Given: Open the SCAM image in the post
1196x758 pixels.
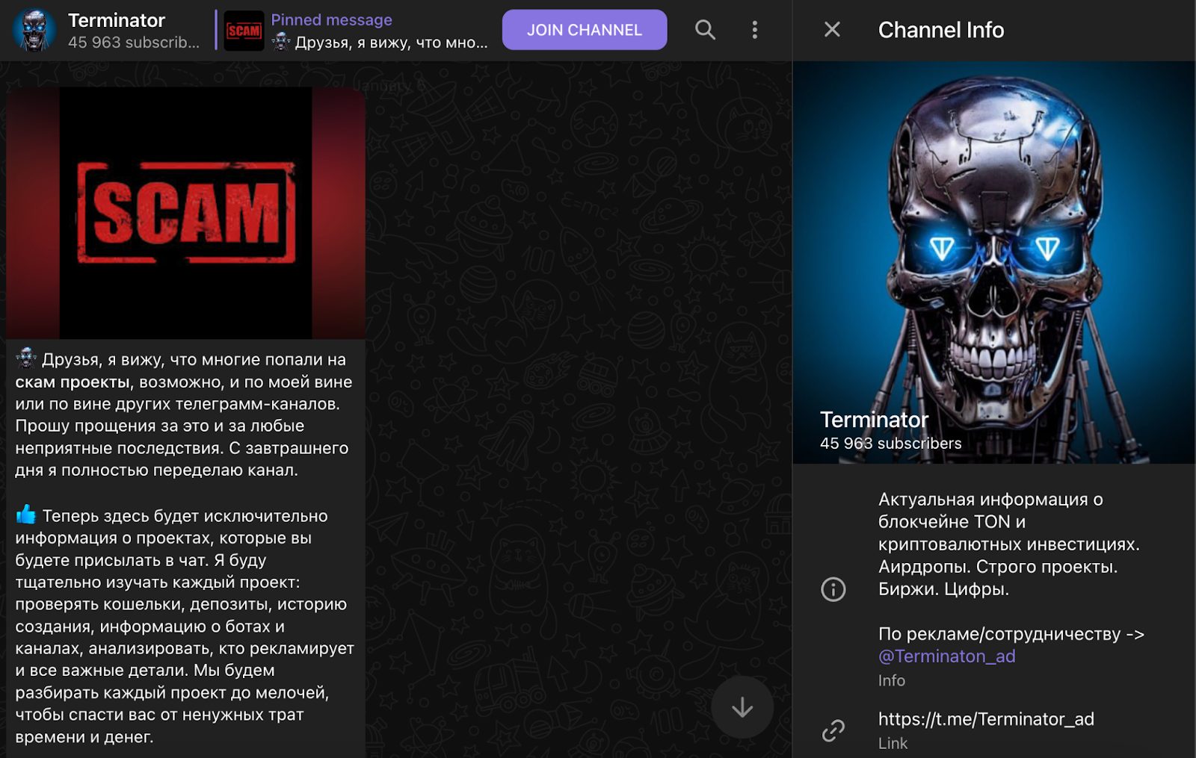Looking at the screenshot, I should coord(186,213).
